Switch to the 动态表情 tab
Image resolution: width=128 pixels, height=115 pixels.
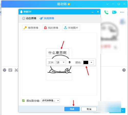pos(29,18)
